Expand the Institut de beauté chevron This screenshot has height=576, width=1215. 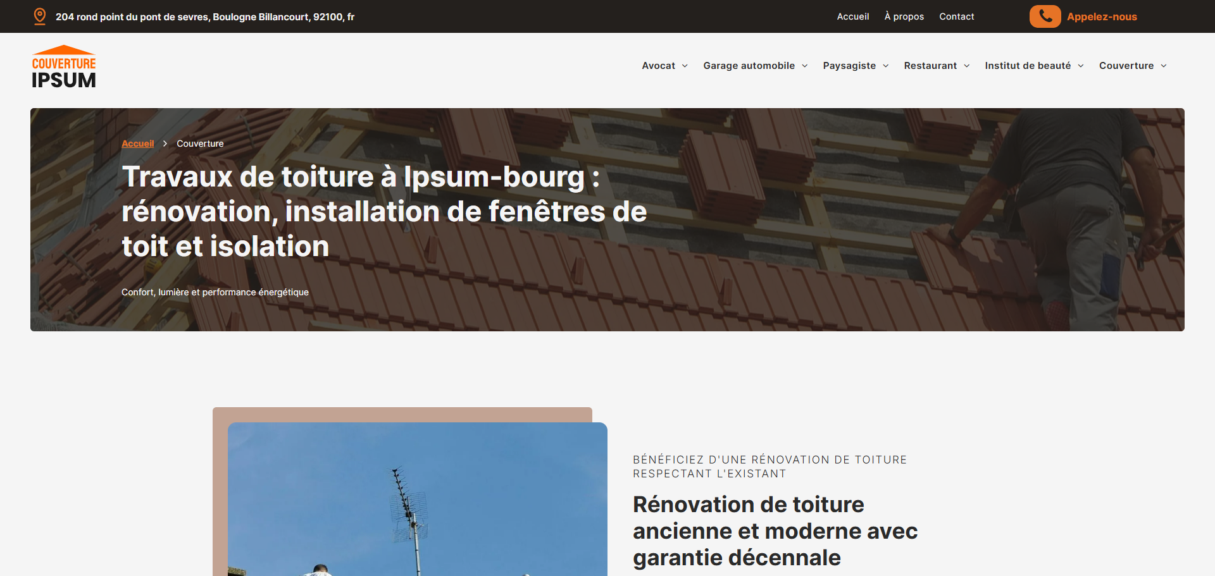1081,66
